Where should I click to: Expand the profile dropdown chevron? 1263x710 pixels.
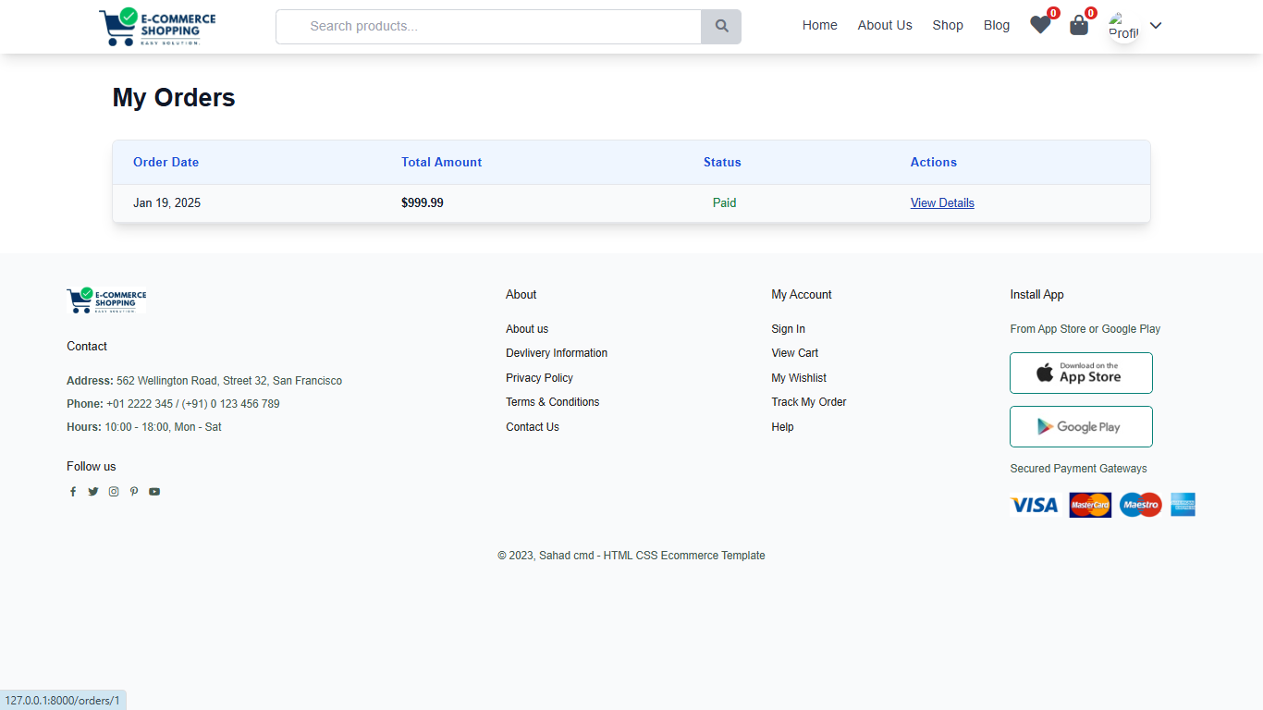pos(1156,26)
